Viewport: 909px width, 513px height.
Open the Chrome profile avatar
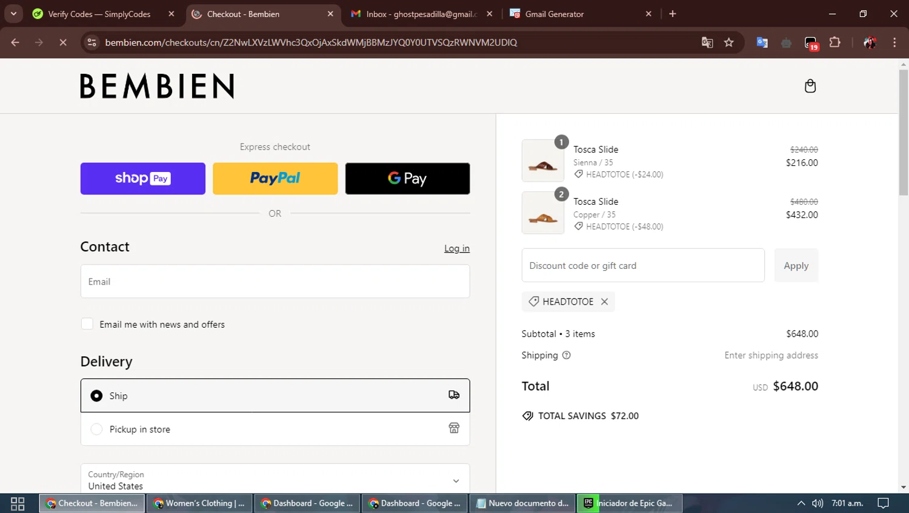(870, 42)
